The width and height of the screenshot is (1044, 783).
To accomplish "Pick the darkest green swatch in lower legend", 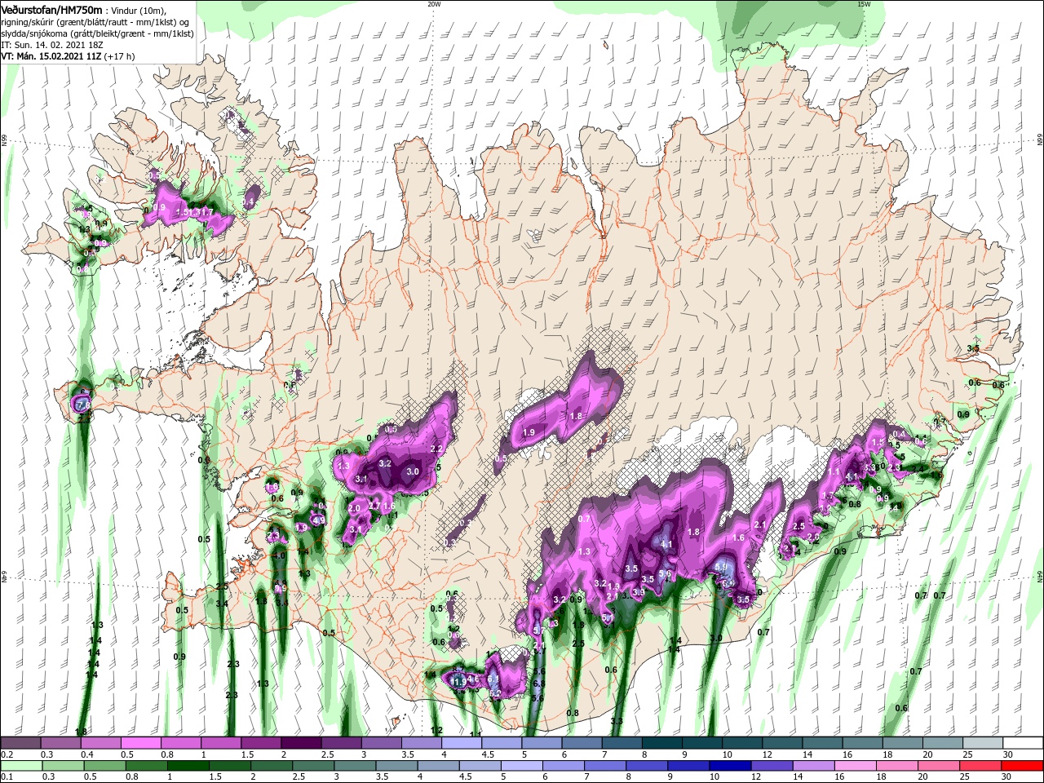I will pos(188,765).
